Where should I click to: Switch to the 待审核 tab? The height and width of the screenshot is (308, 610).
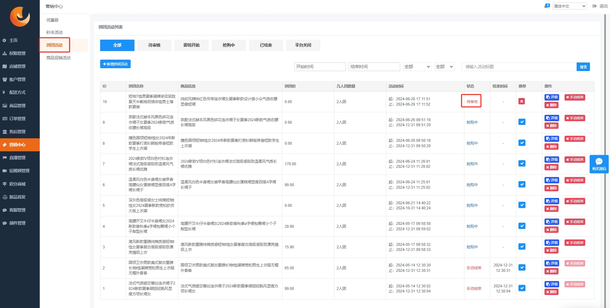154,45
